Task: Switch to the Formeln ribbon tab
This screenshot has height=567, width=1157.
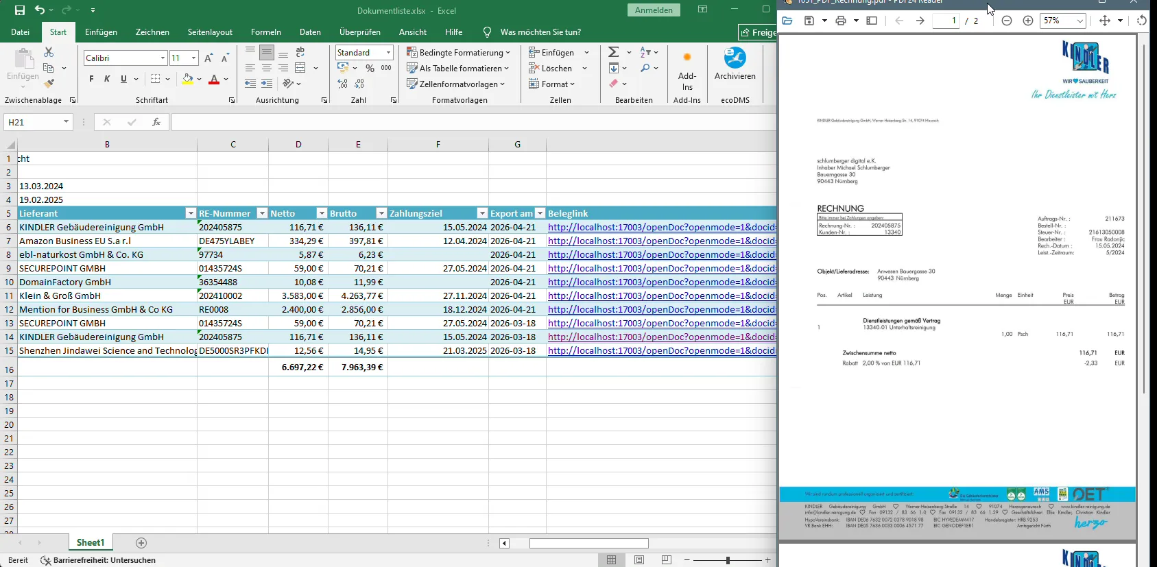Action: pyautogui.click(x=266, y=32)
